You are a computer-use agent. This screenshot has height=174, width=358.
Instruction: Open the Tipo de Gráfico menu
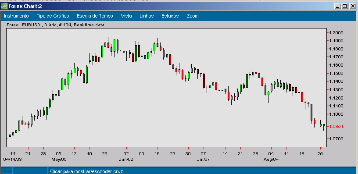(x=53, y=16)
